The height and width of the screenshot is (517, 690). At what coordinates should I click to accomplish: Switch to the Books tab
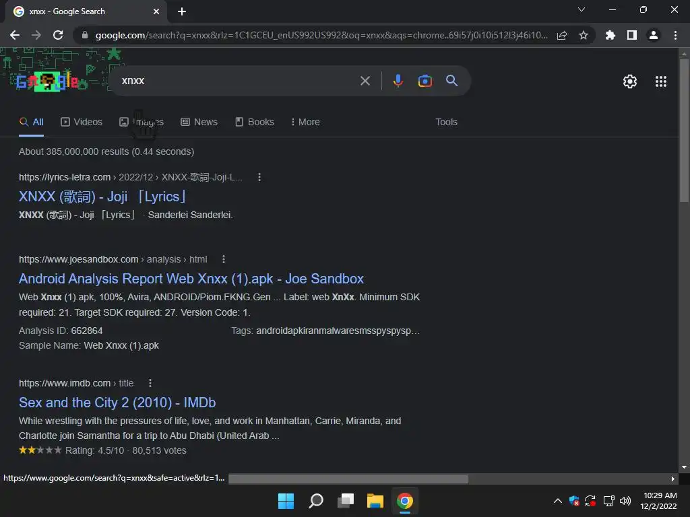point(254,123)
